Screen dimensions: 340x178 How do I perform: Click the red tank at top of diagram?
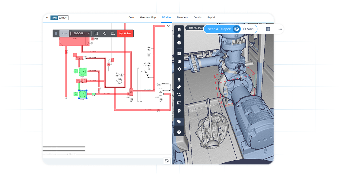tap(75, 41)
